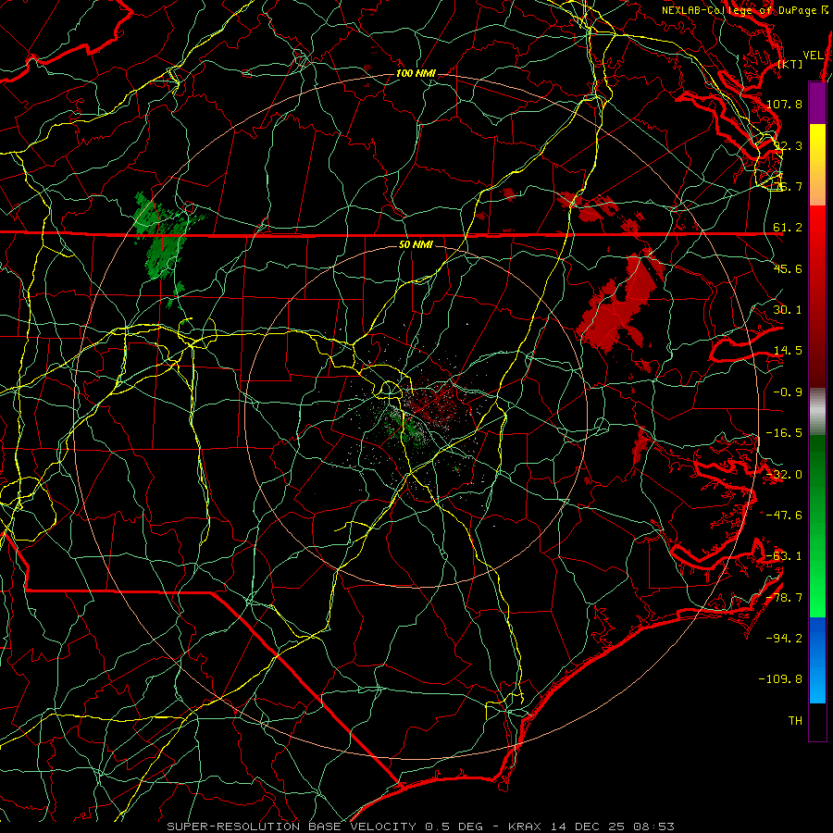Select the -47.6 velocity scale value
The width and height of the screenshot is (833, 833).
(x=784, y=516)
